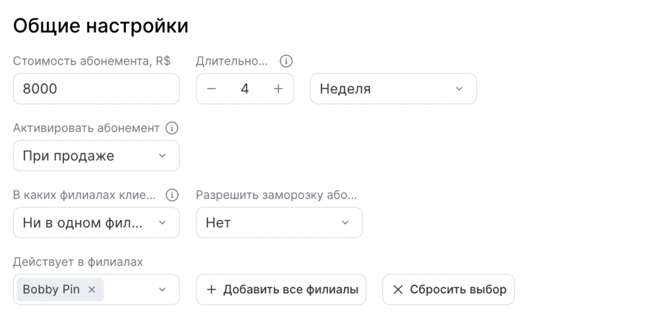The height and width of the screenshot is (321, 660).
Task: Increase duration with plus button
Action: click(x=278, y=89)
